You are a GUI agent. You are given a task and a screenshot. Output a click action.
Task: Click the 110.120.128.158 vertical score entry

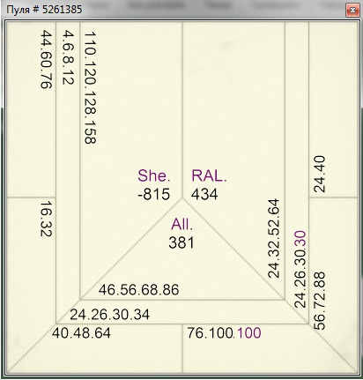pos(91,87)
